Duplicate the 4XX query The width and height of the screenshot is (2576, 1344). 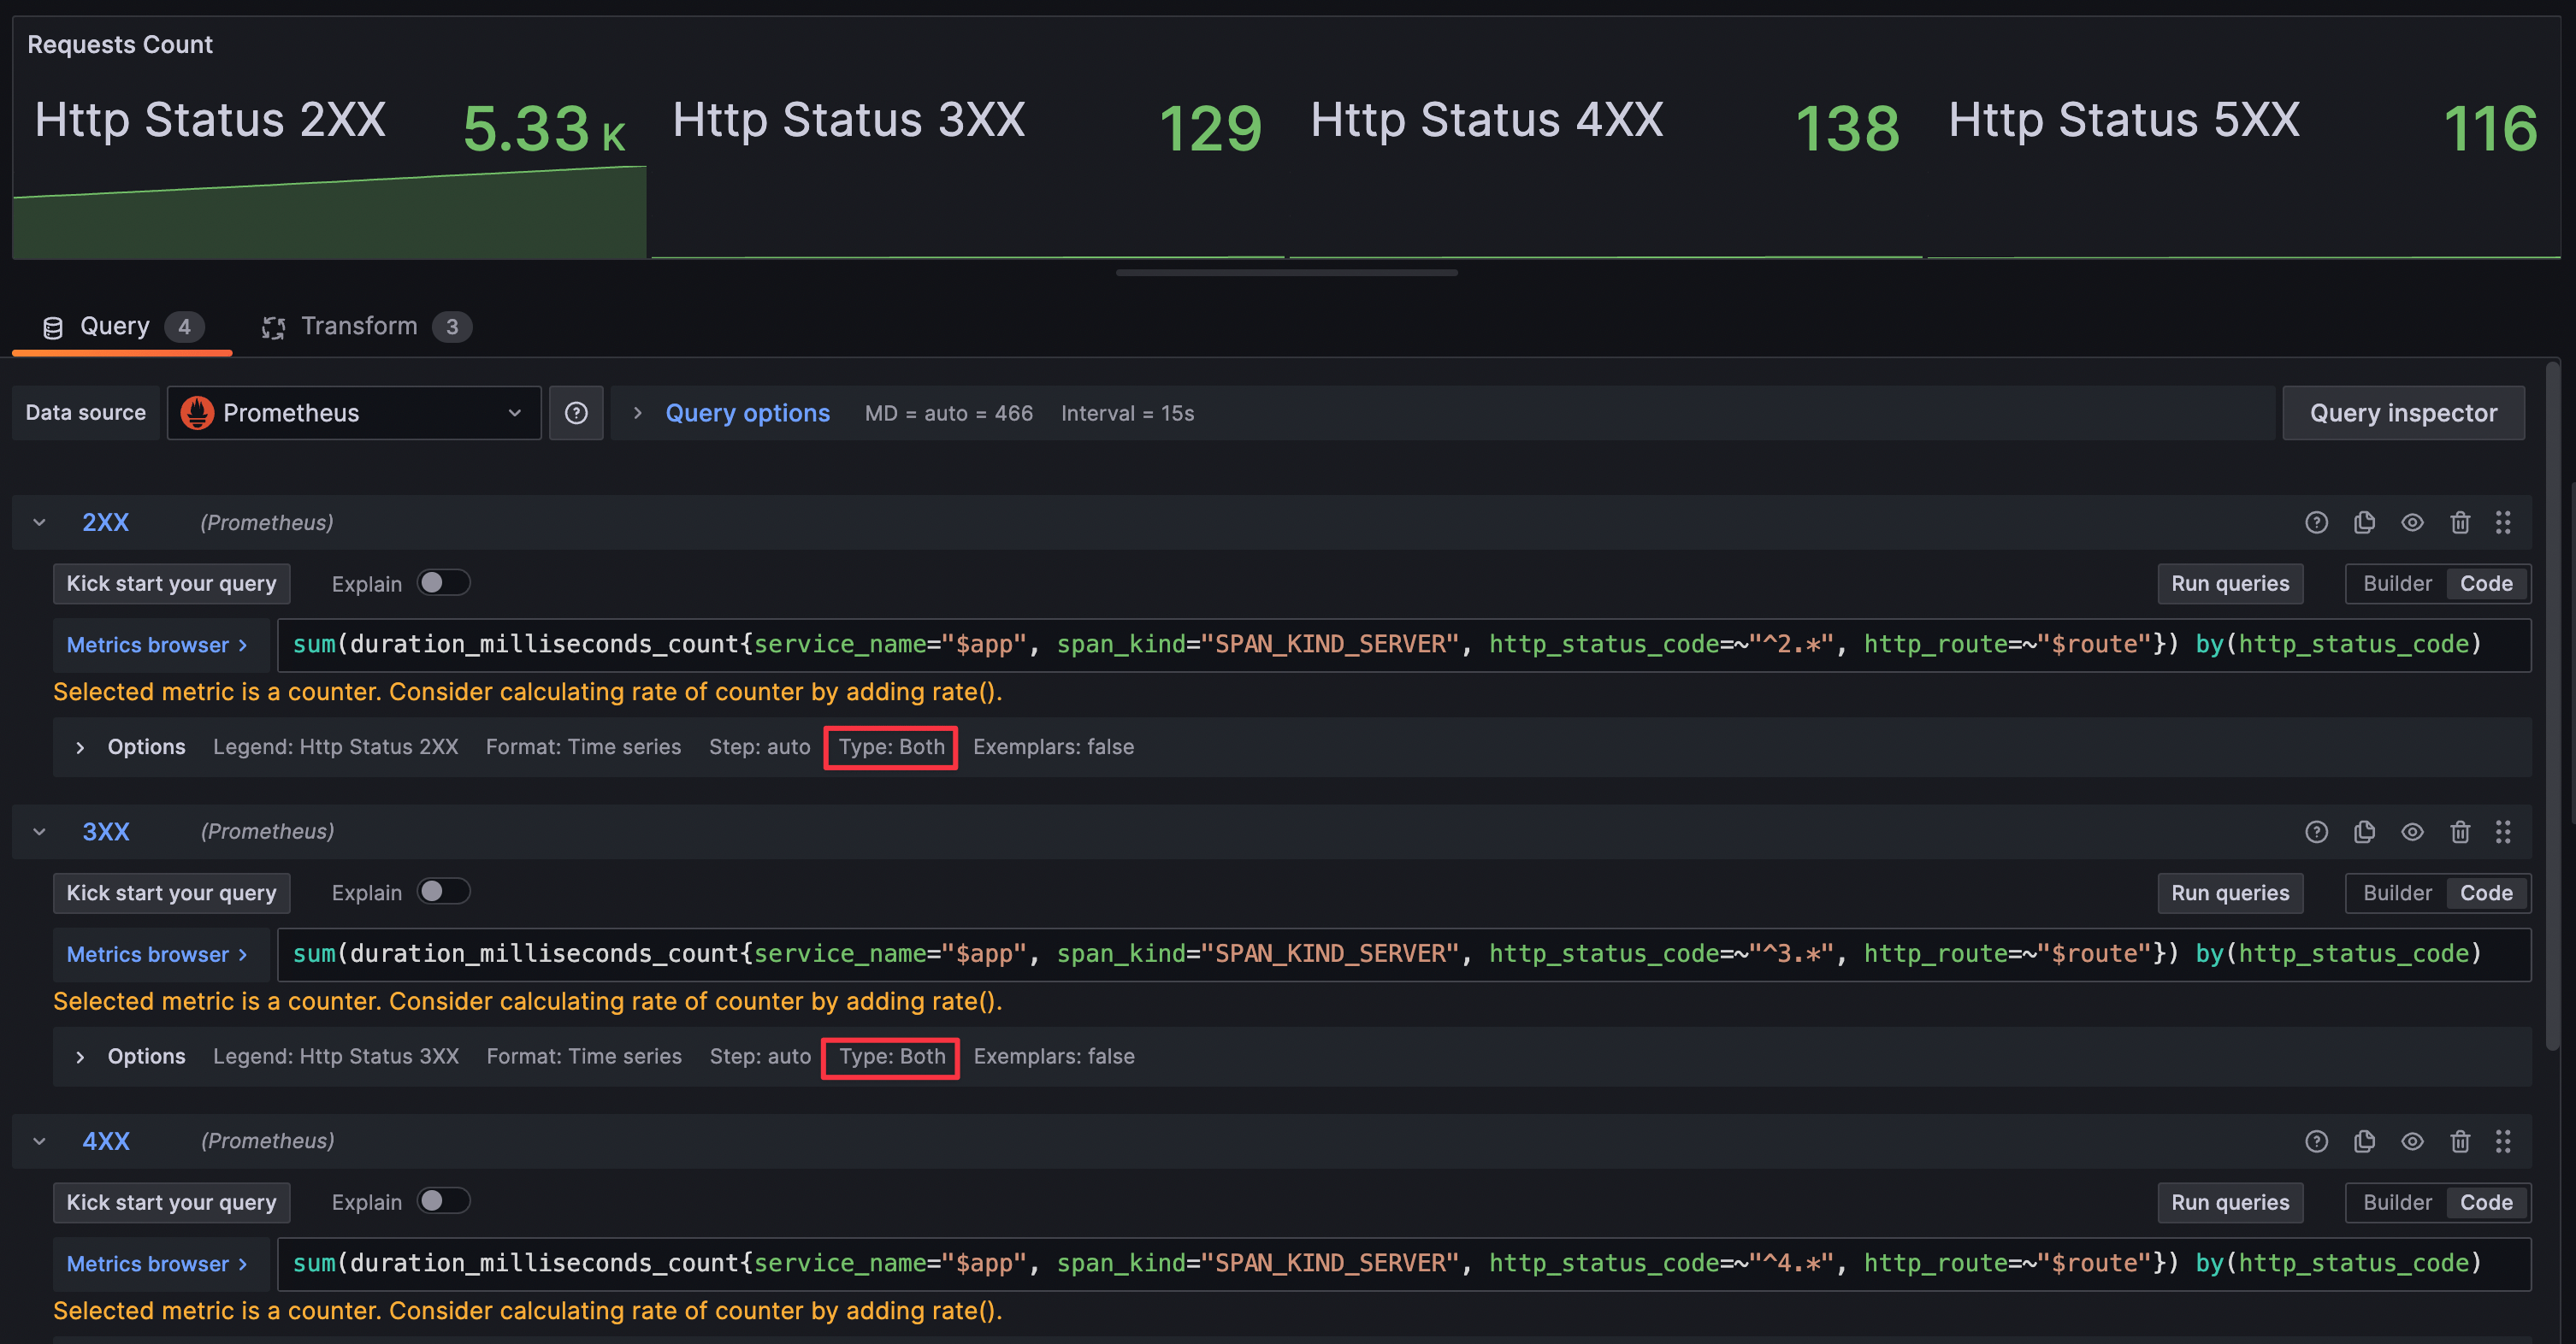point(2364,1141)
